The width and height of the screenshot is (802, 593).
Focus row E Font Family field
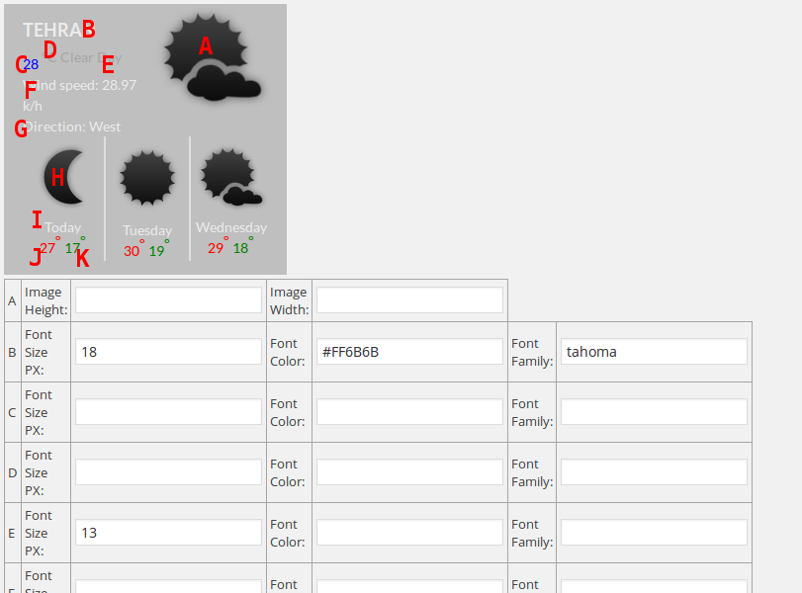[654, 533]
